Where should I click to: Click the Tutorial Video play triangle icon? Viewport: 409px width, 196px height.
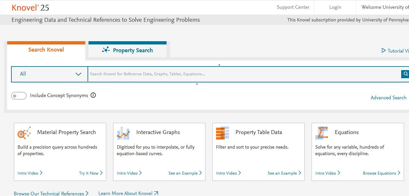click(384, 51)
